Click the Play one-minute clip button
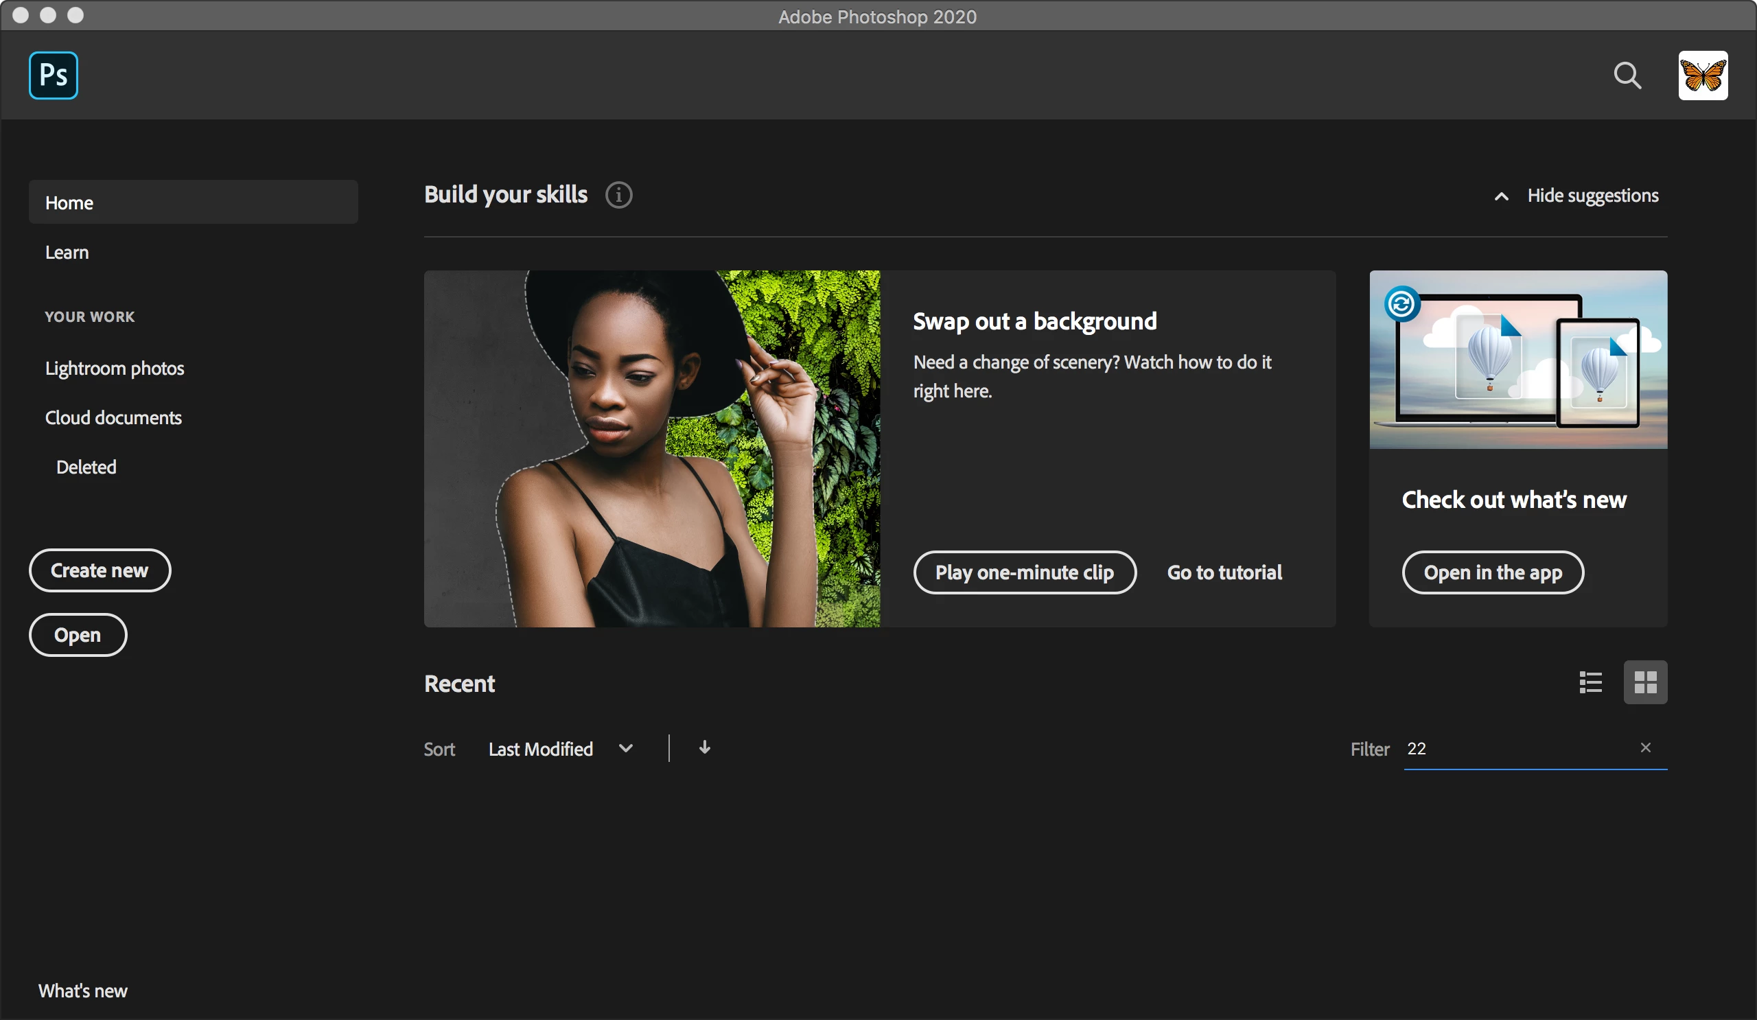 (x=1024, y=572)
